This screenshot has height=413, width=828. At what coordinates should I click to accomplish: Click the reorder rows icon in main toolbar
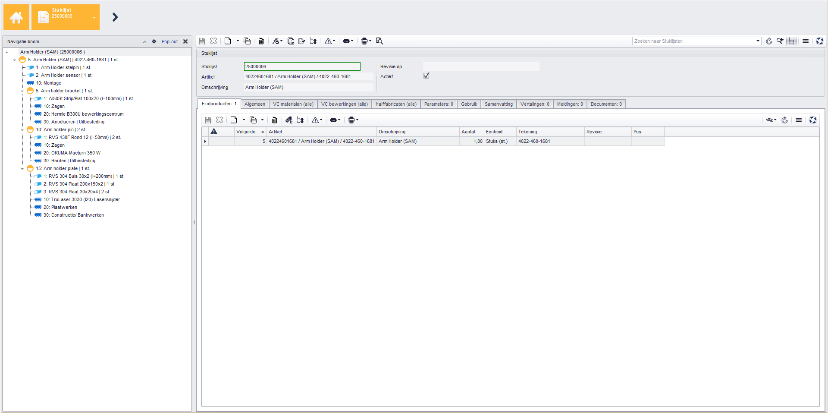(314, 41)
